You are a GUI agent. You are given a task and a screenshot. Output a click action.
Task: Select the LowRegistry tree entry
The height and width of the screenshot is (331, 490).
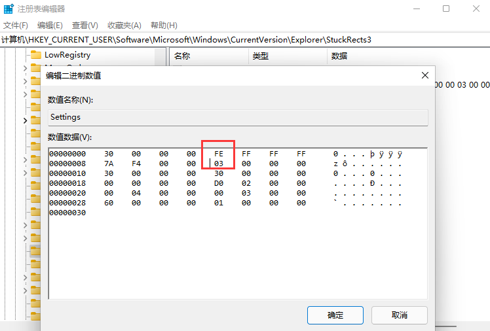click(x=67, y=55)
